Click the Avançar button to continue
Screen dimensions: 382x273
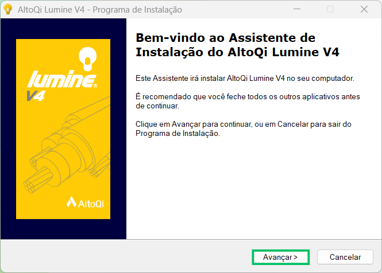click(280, 257)
